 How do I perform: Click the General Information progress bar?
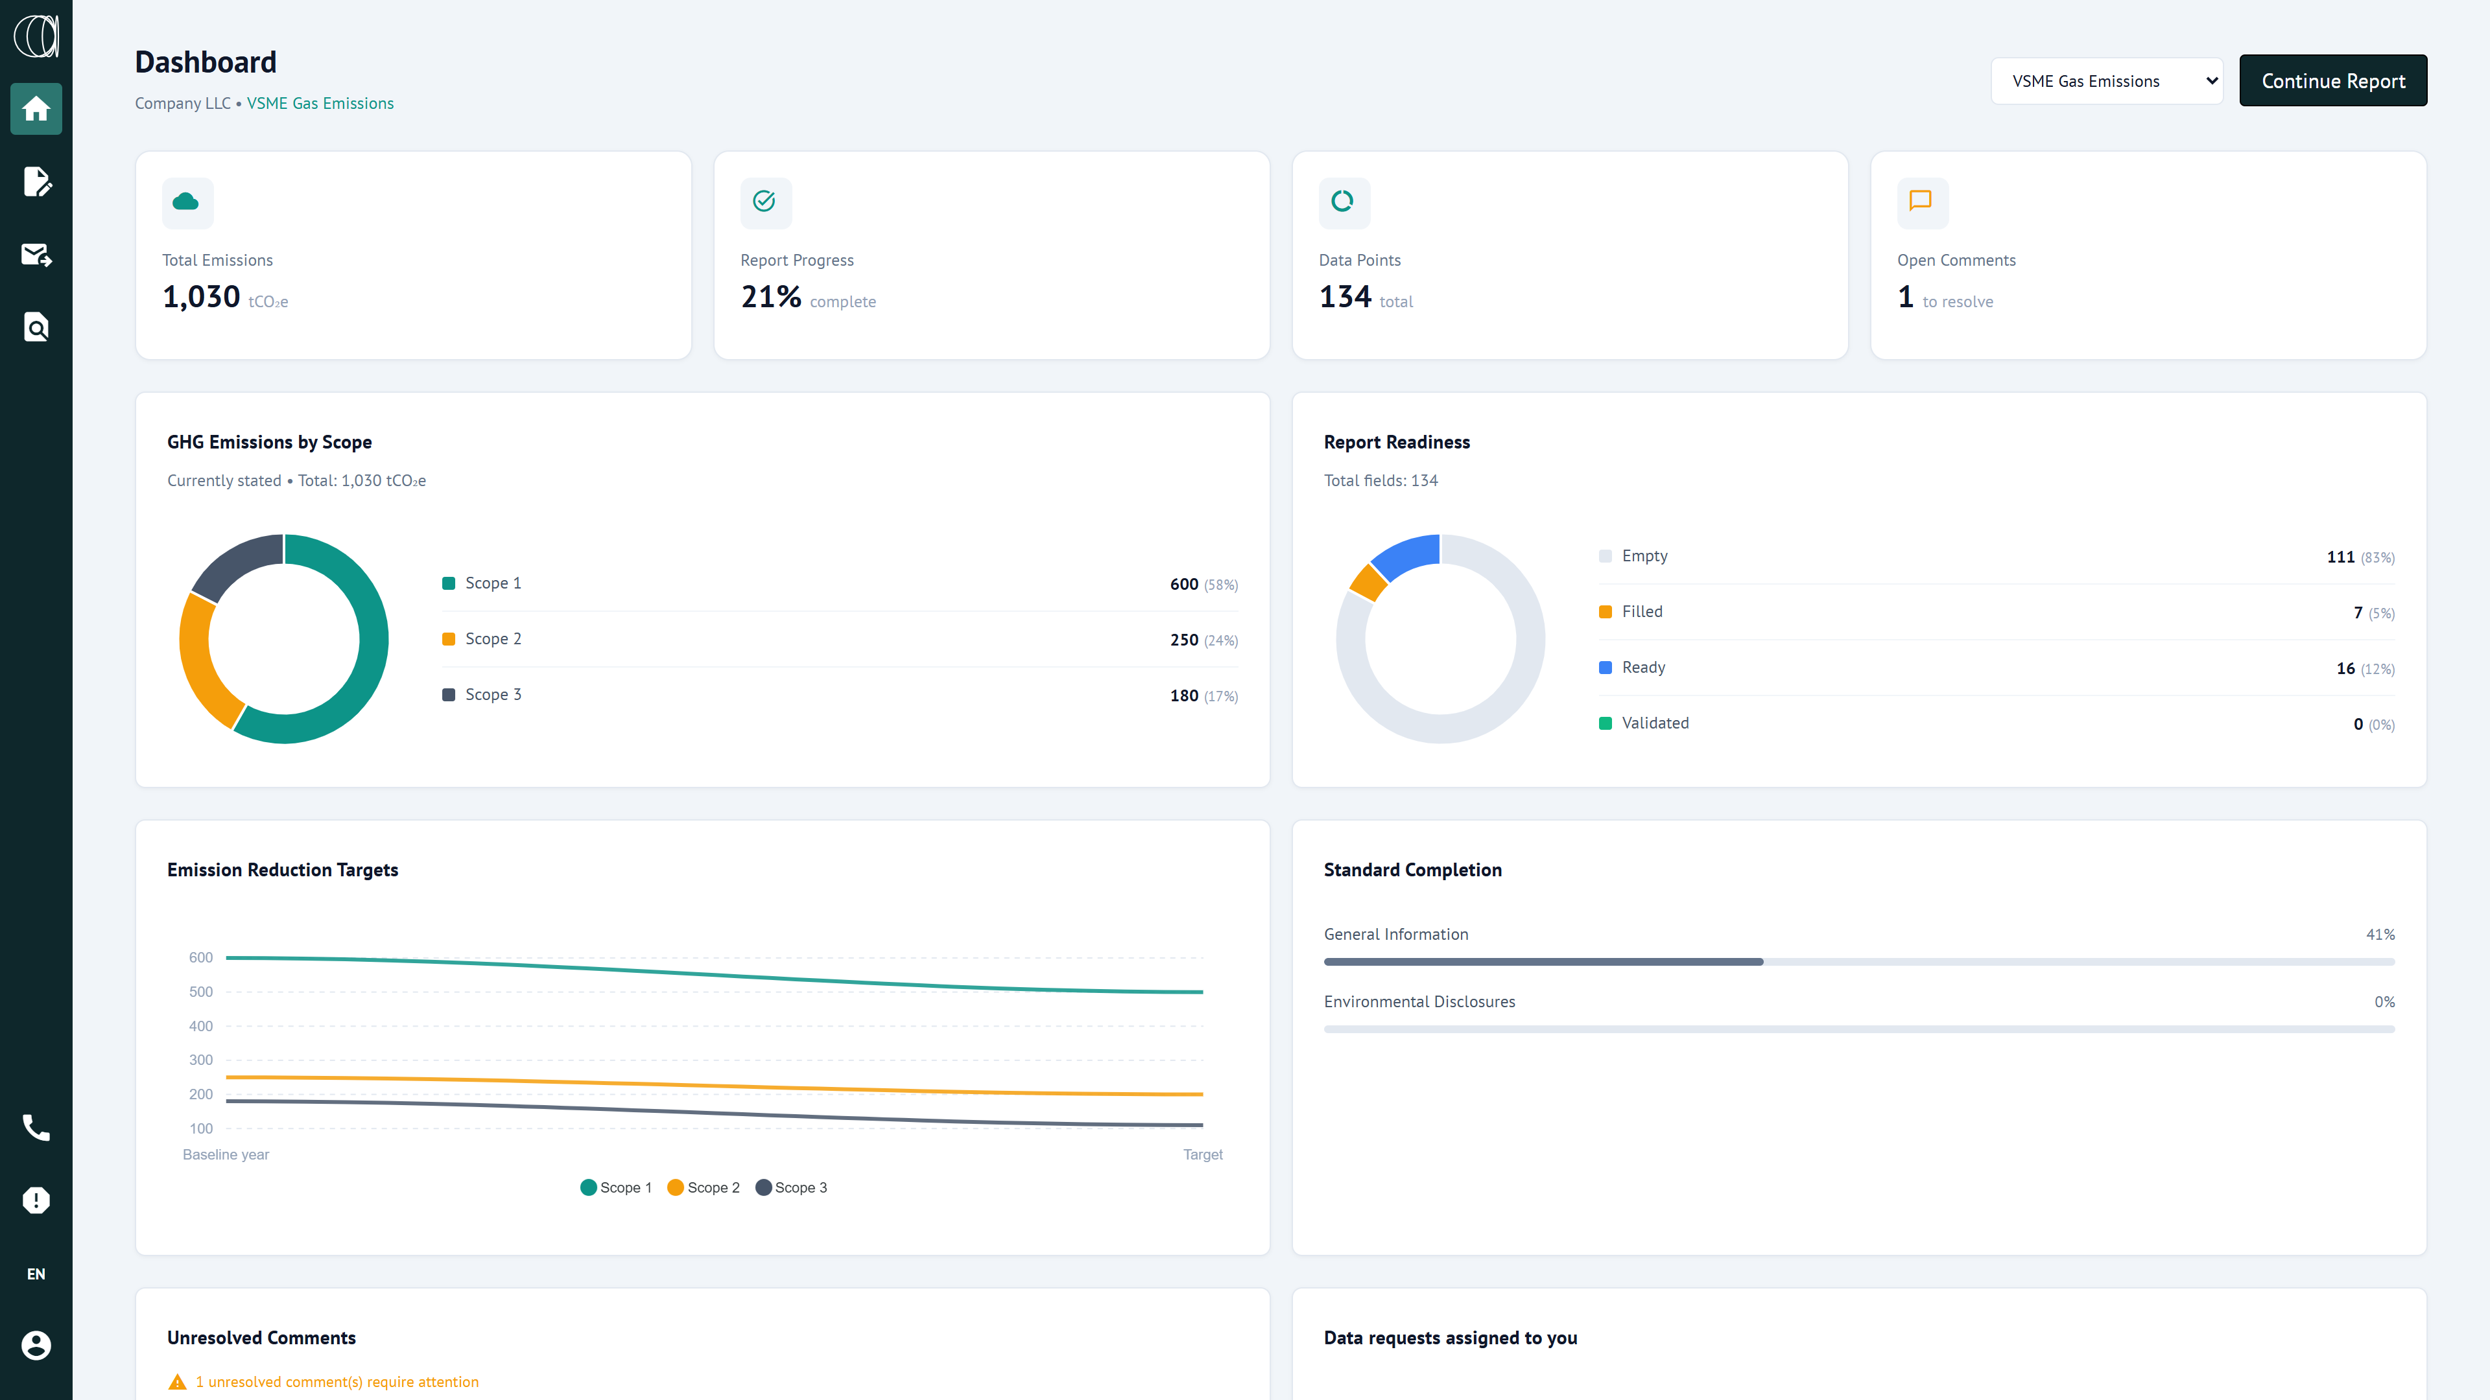pyautogui.click(x=1858, y=961)
